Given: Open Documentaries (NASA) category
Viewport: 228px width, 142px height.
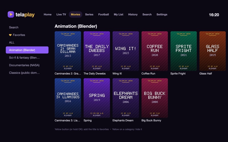Looking at the screenshot, I should [27, 65].
